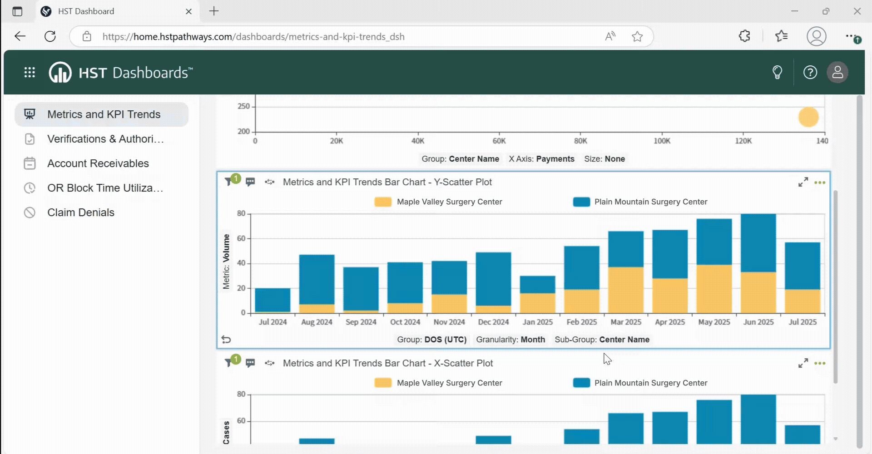872x454 pixels.
Task: Expand X-Scatter Plot chart to fullscreen
Action: coord(803,363)
